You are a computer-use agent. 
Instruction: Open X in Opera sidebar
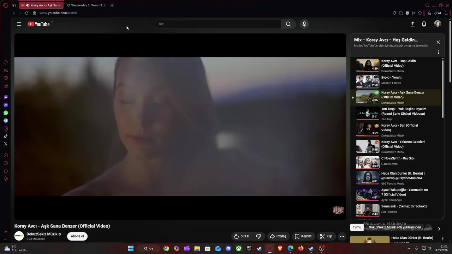pos(6,144)
